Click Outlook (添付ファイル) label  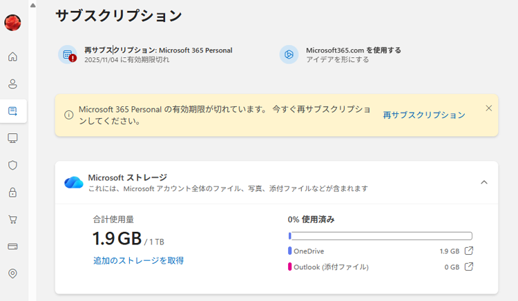click(x=331, y=267)
